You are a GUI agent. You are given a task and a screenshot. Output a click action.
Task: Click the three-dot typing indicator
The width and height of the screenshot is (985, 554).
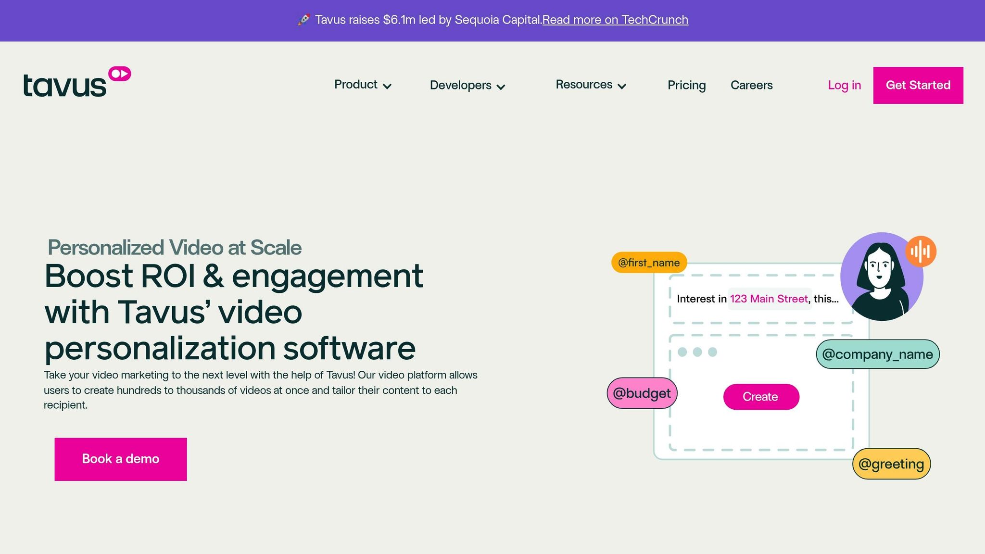click(697, 352)
